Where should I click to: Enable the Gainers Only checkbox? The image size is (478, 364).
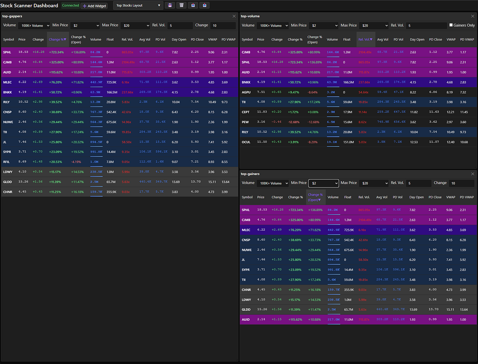tap(451, 25)
